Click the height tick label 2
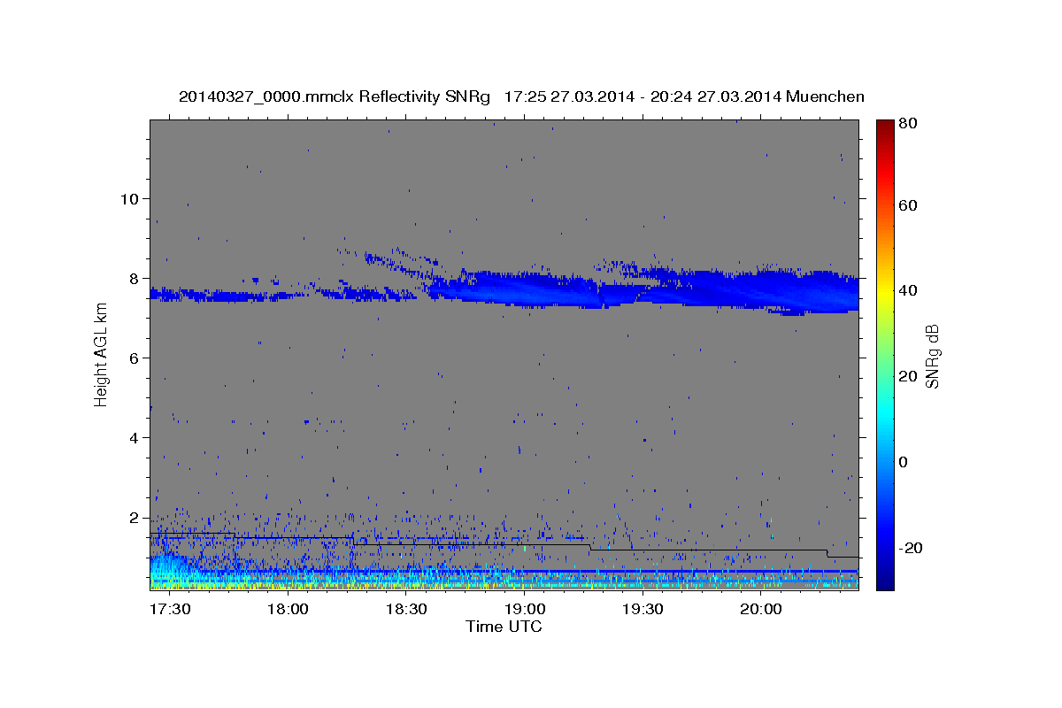 134,517
